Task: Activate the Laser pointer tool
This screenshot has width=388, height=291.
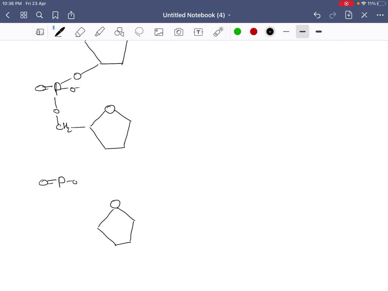Action: tap(219, 32)
